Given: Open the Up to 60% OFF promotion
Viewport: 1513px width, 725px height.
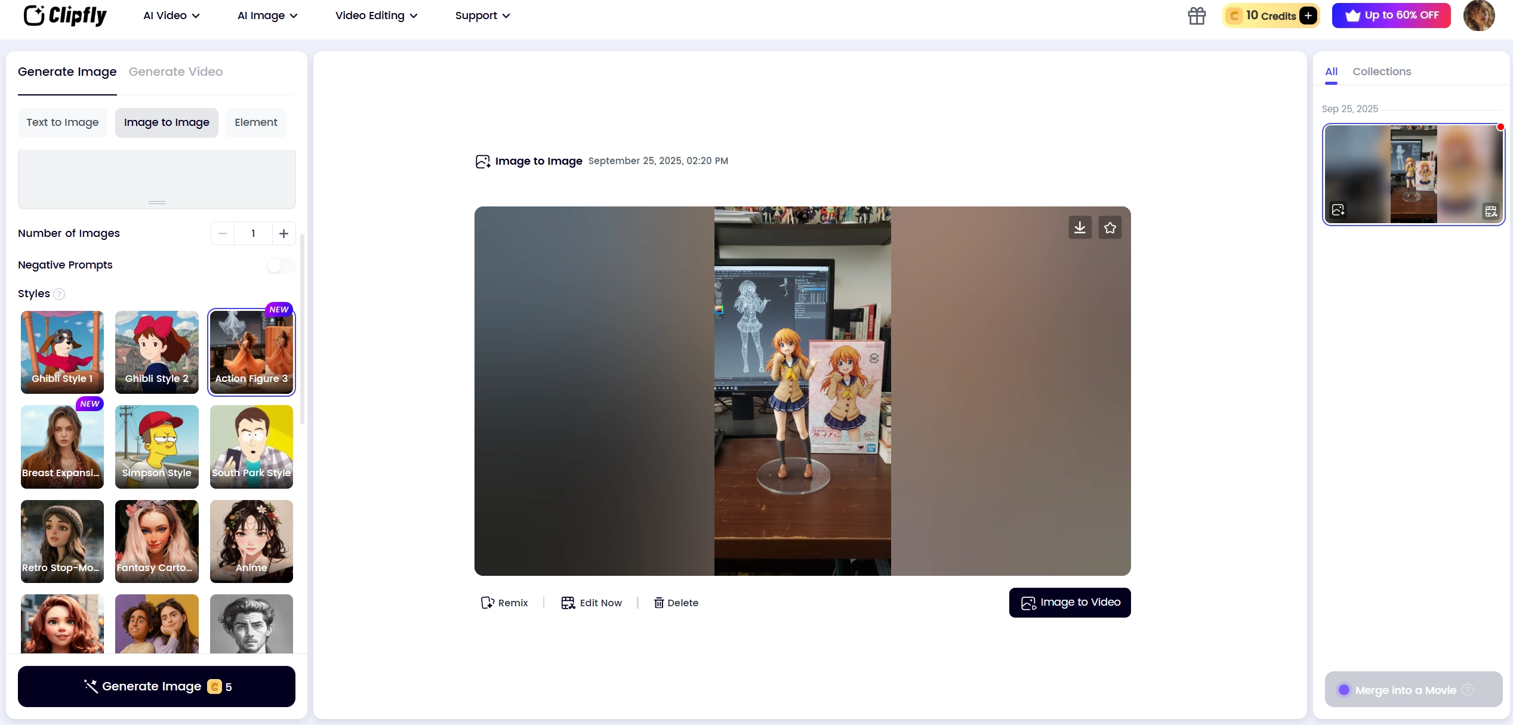Looking at the screenshot, I should click(x=1391, y=15).
